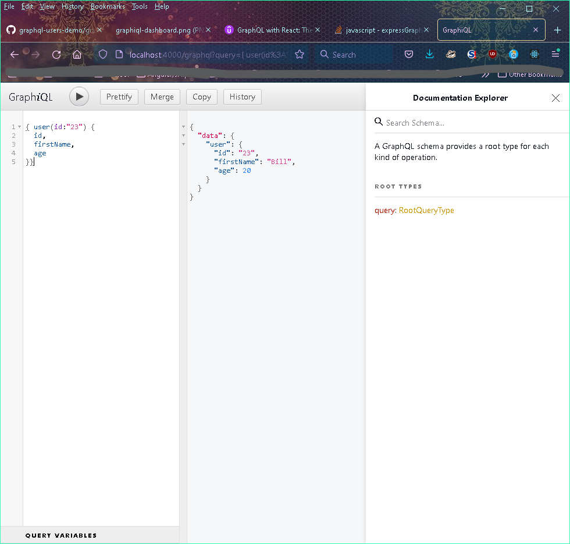Screen dimensions: 570x544
Task: Go back to the previous page
Action: (15, 55)
